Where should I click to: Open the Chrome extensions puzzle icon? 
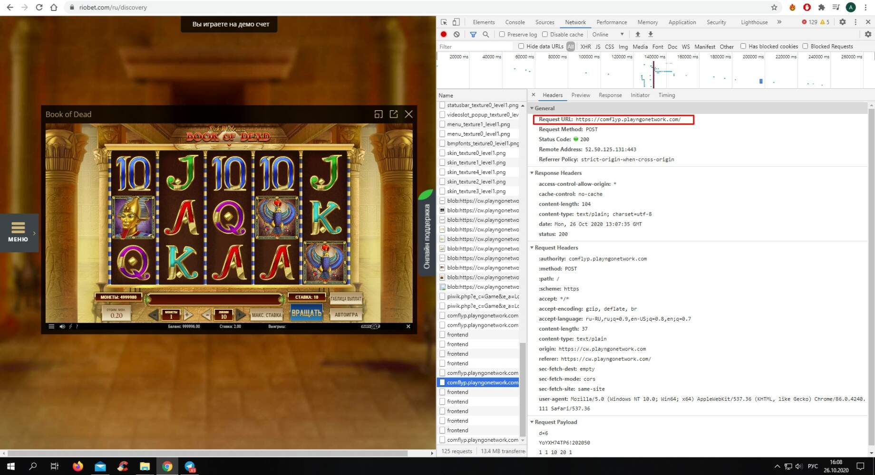pos(821,7)
